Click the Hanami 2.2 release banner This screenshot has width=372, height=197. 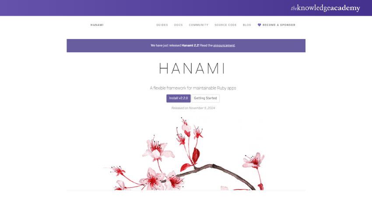coord(186,46)
